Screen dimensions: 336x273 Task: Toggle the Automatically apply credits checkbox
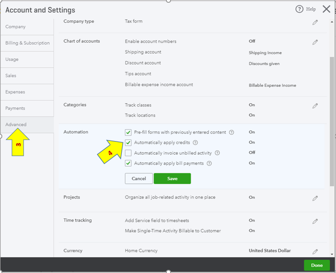click(129, 142)
